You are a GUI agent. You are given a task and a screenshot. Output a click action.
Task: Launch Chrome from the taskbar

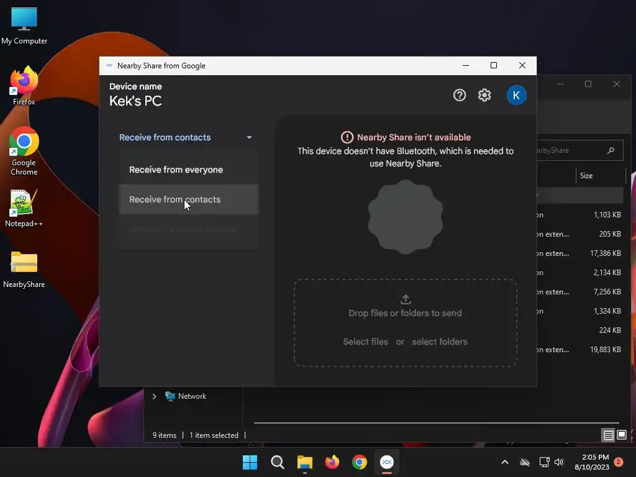pos(360,462)
